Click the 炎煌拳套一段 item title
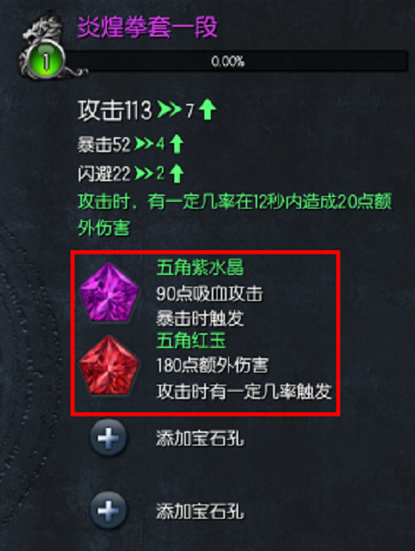The width and height of the screenshot is (415, 551). 148,27
